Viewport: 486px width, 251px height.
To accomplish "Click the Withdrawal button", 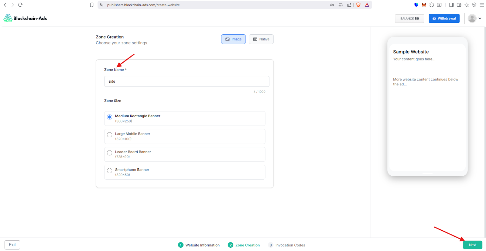I will pos(444,18).
